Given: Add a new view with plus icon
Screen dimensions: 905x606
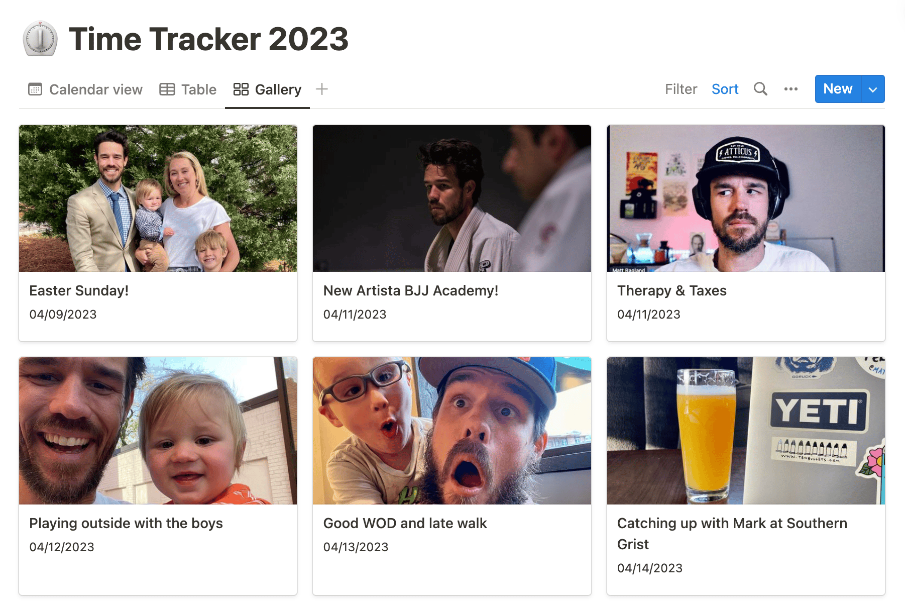Looking at the screenshot, I should click(322, 89).
